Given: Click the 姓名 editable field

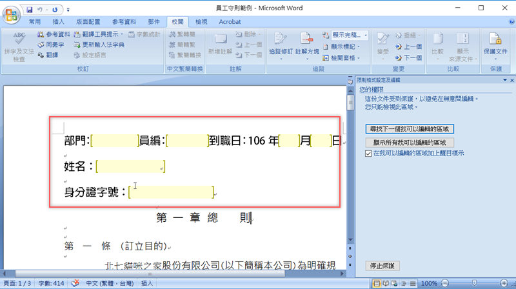Looking at the screenshot, I should [131, 166].
